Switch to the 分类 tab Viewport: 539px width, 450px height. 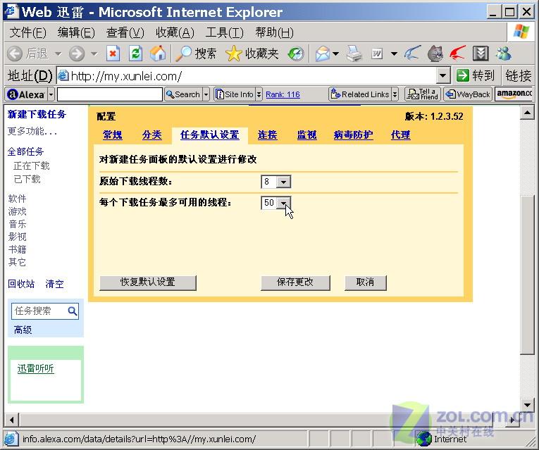(x=151, y=135)
